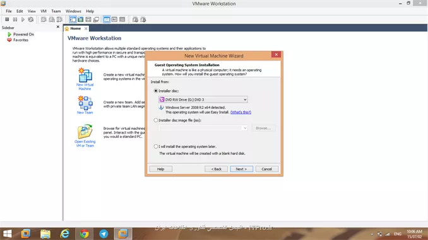The height and width of the screenshot is (240, 428).
Task: Open the disabled ISO image file path dropdown
Action: pyautogui.click(x=203, y=128)
